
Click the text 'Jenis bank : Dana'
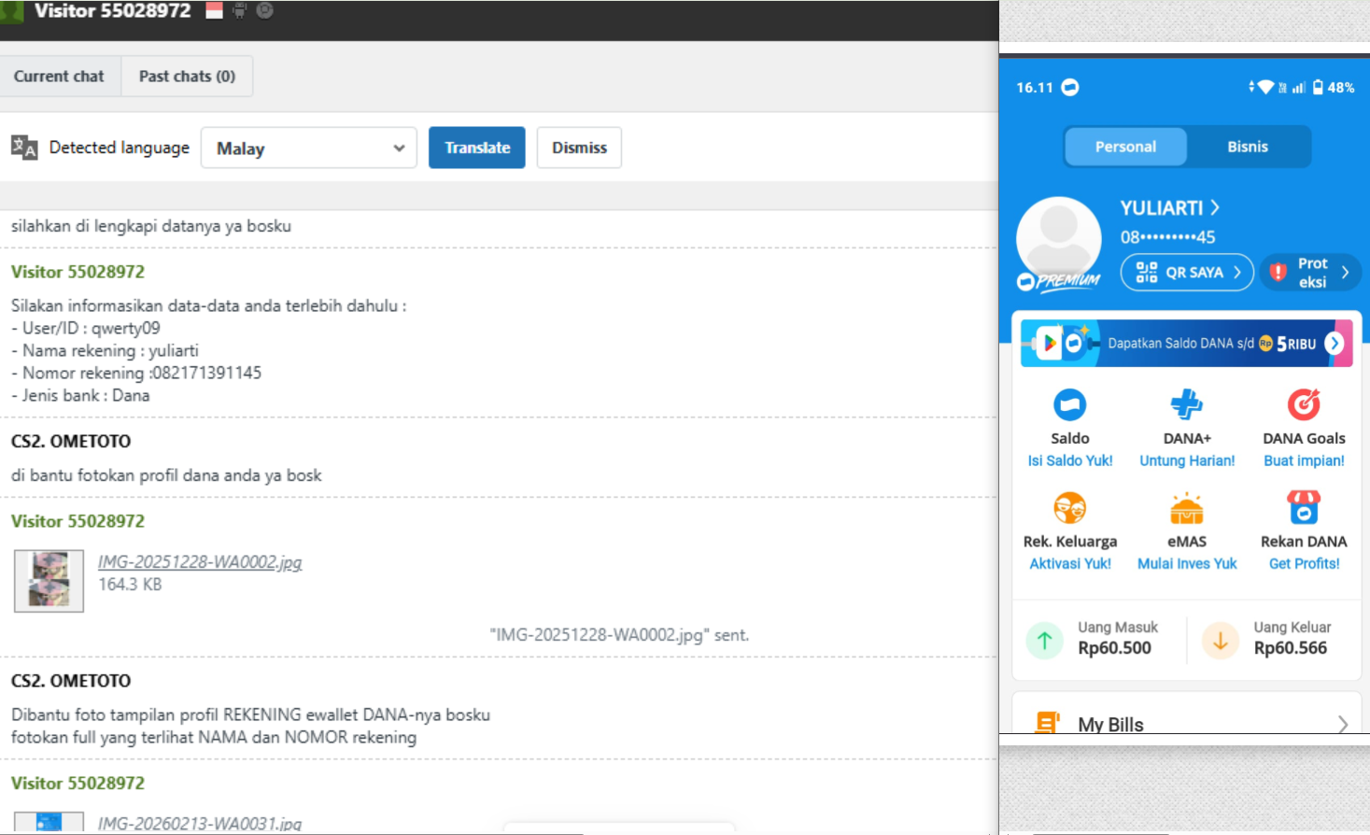80,395
